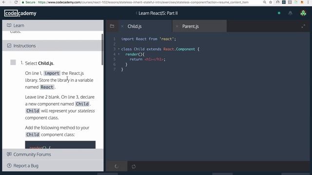Click the green circular extension icon
This screenshot has width=312, height=175.
296,2
